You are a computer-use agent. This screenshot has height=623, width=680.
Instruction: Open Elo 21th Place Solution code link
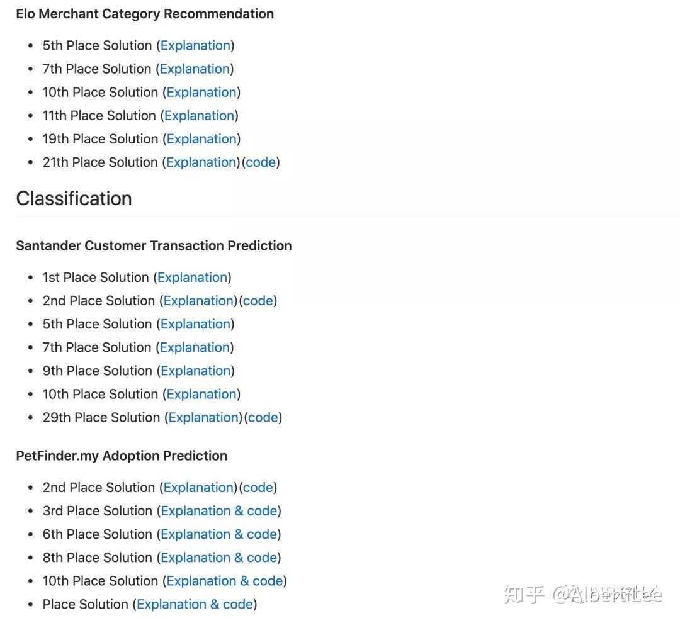[x=261, y=162]
